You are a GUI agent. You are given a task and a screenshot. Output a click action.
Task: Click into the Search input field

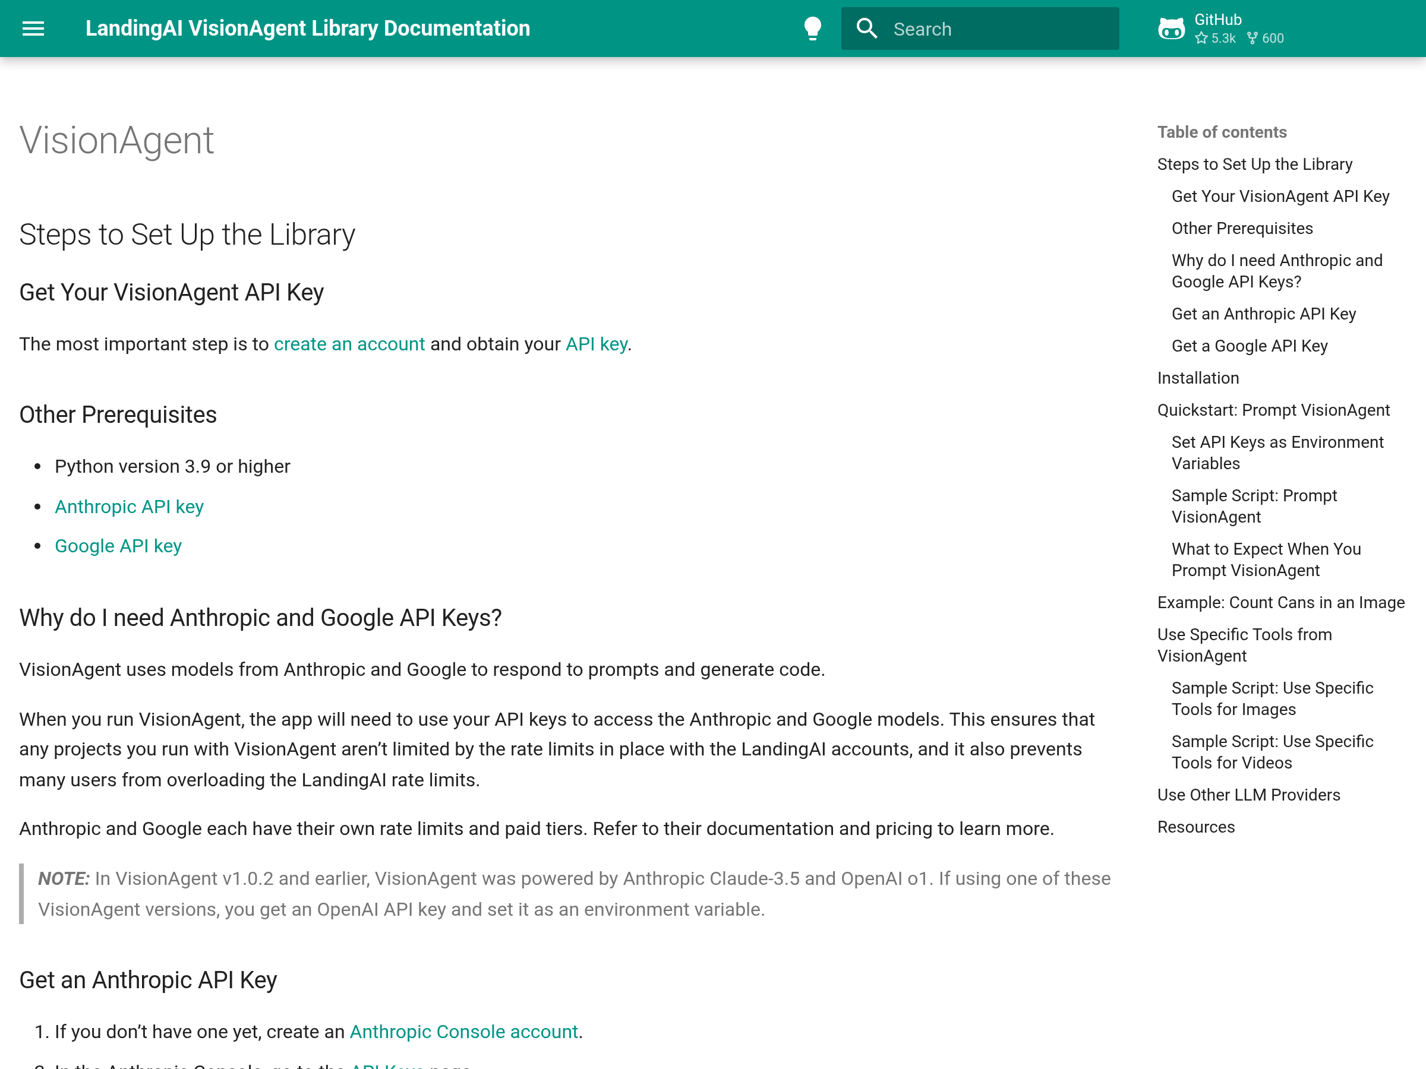coord(980,29)
